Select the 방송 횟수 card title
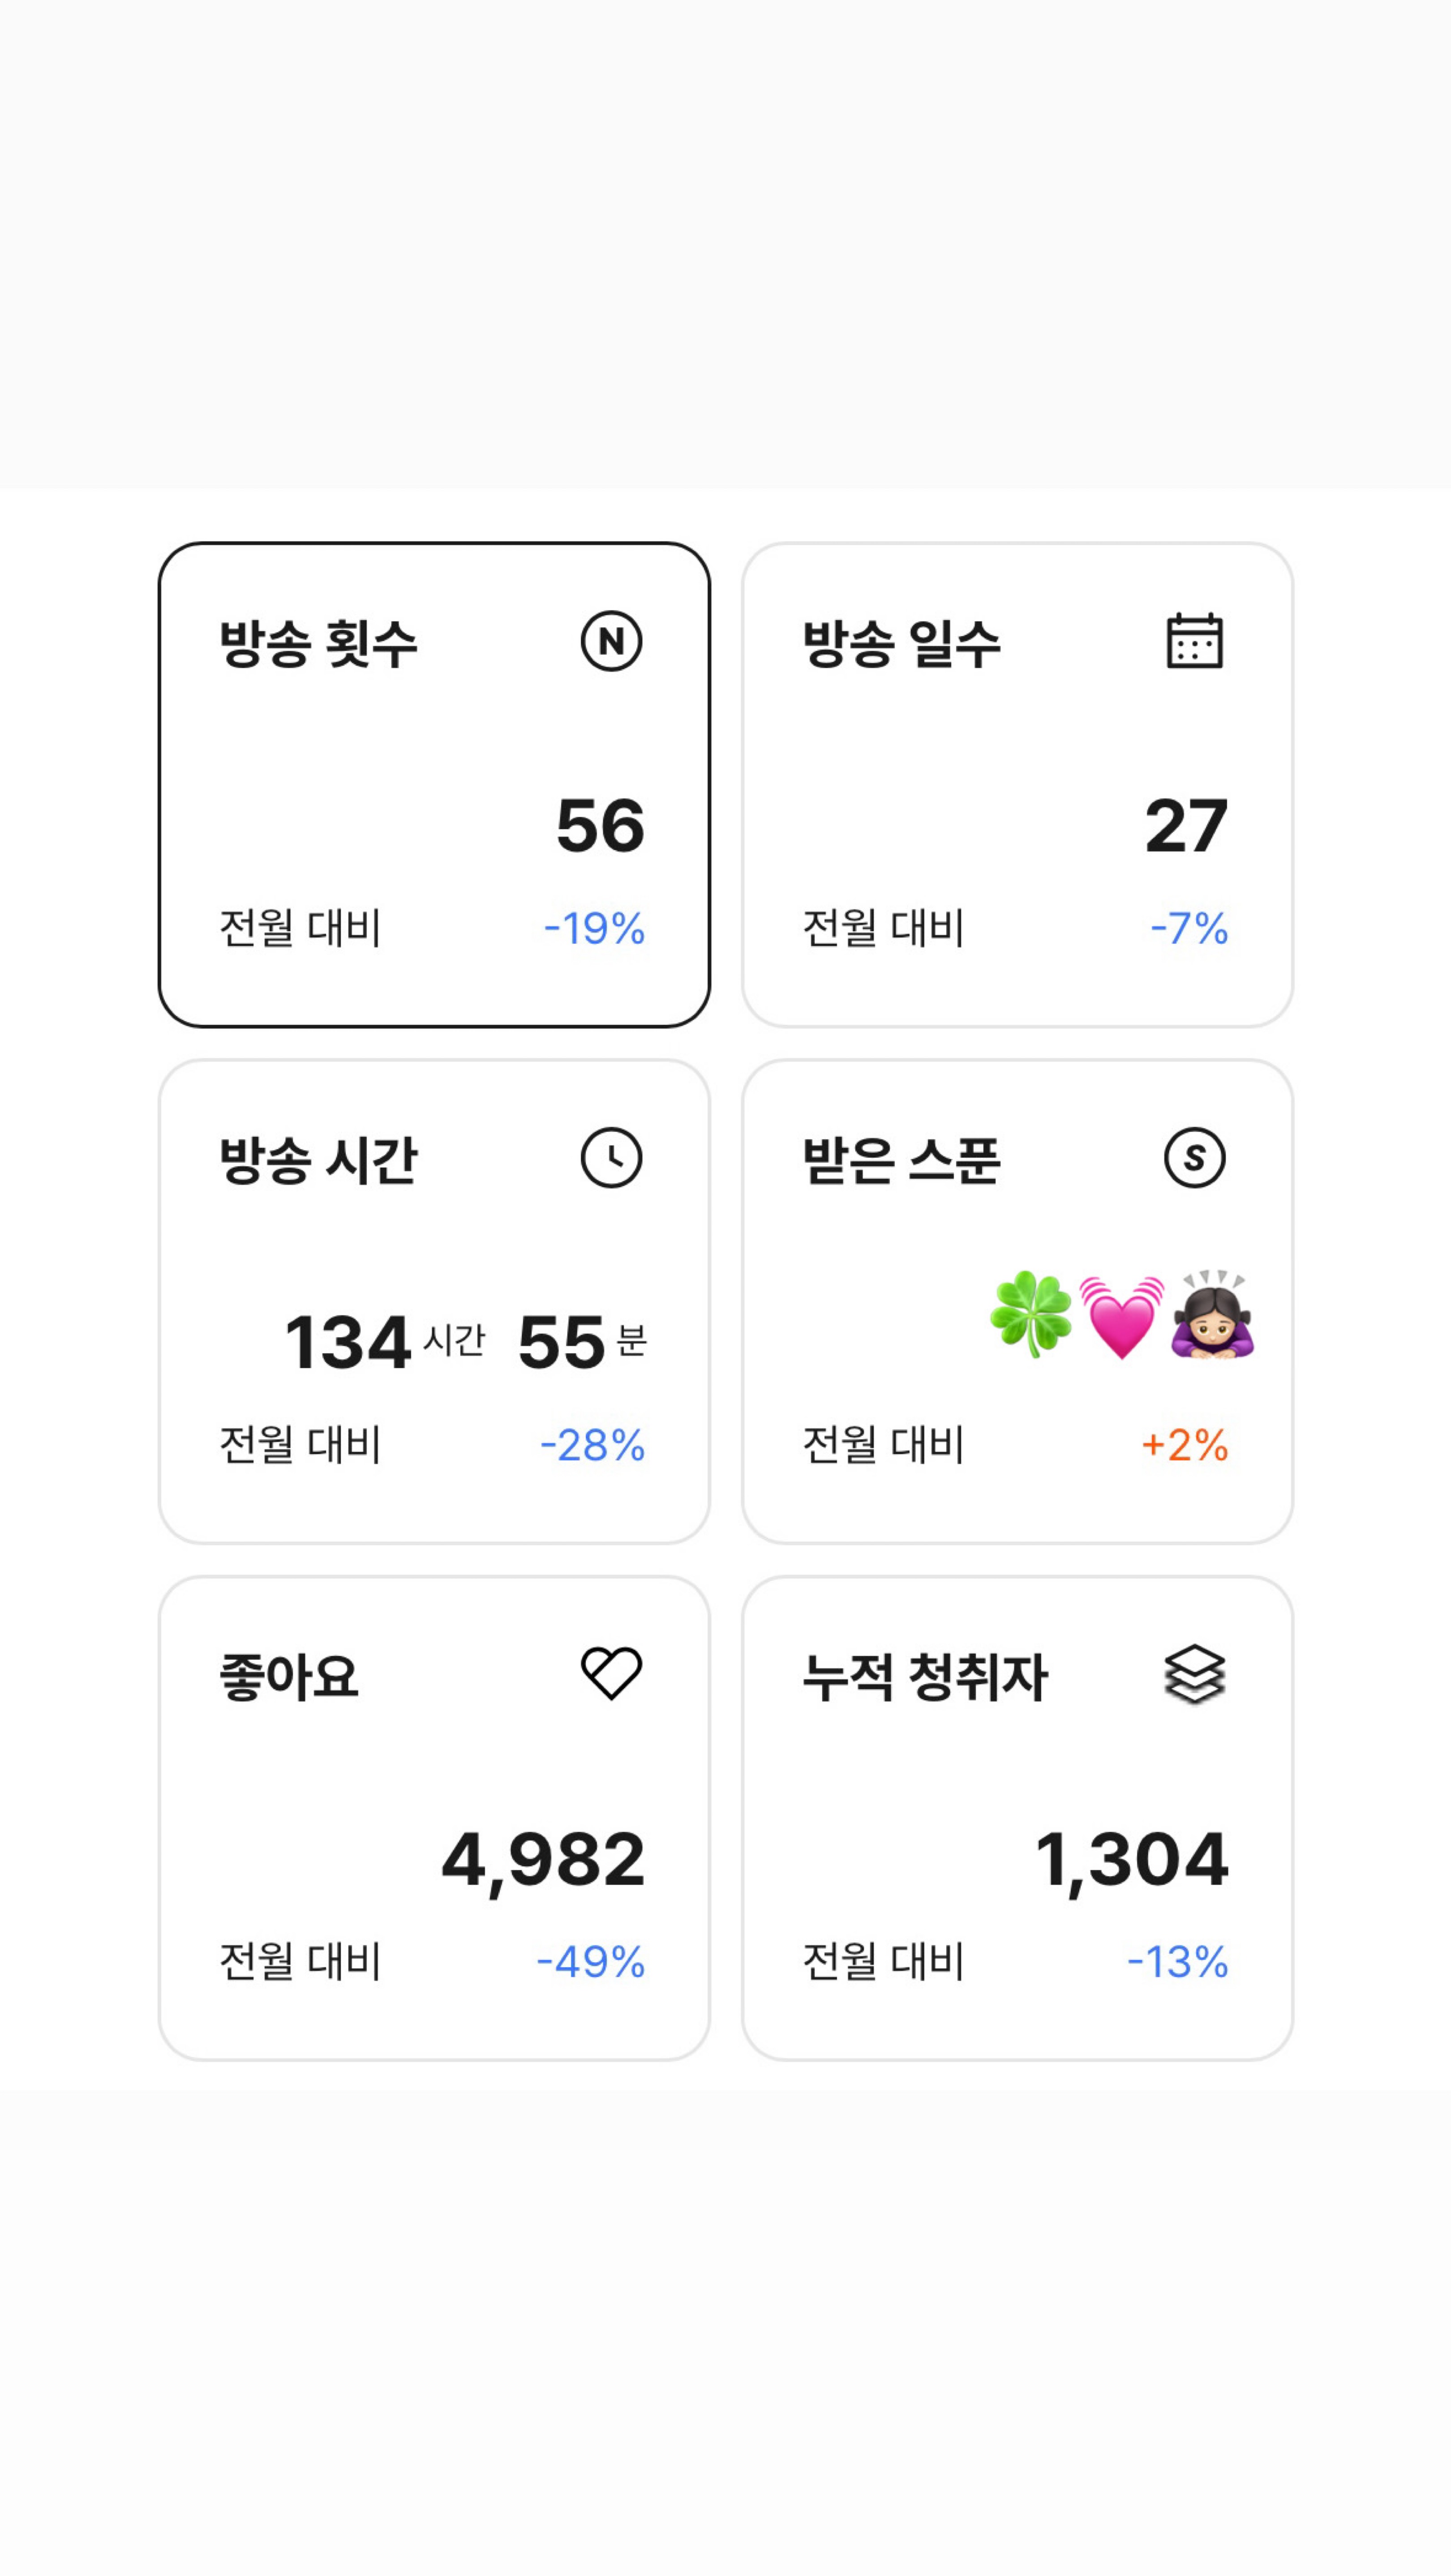Screen dimensions: 1451x2576 [x=318, y=643]
